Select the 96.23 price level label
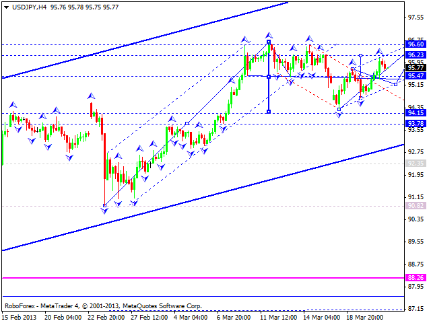 (416, 55)
